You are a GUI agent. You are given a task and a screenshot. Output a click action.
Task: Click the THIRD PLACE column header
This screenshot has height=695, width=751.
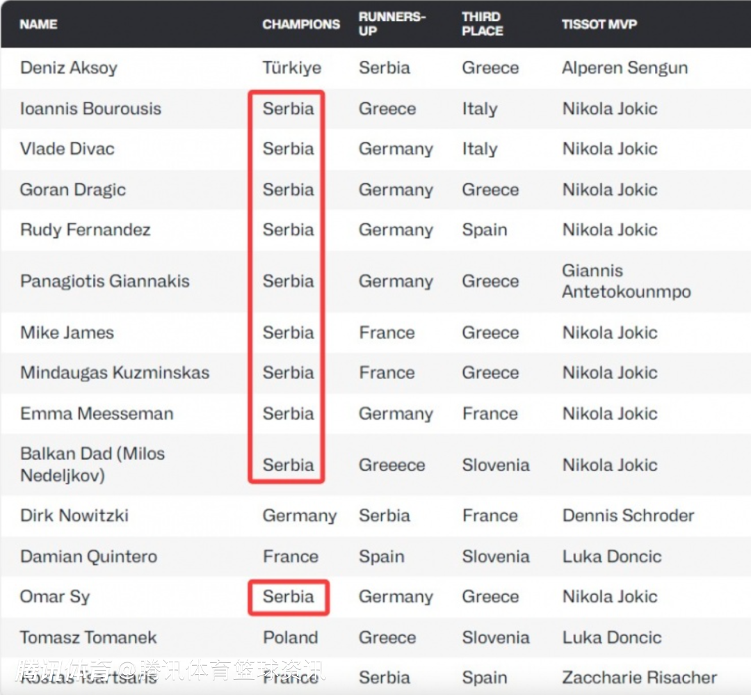click(x=482, y=24)
